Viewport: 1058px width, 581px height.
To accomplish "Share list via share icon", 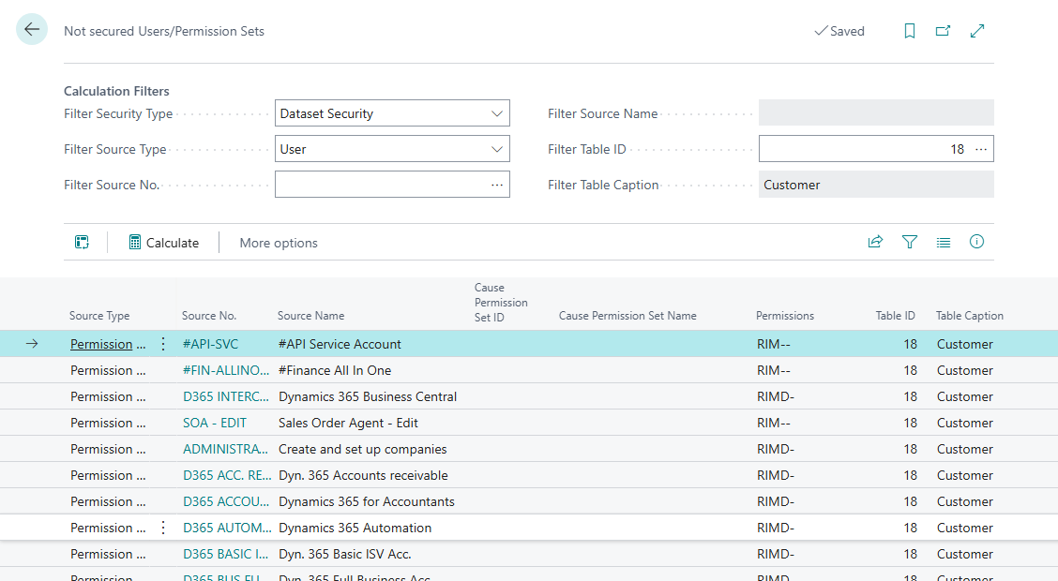I will (x=875, y=241).
